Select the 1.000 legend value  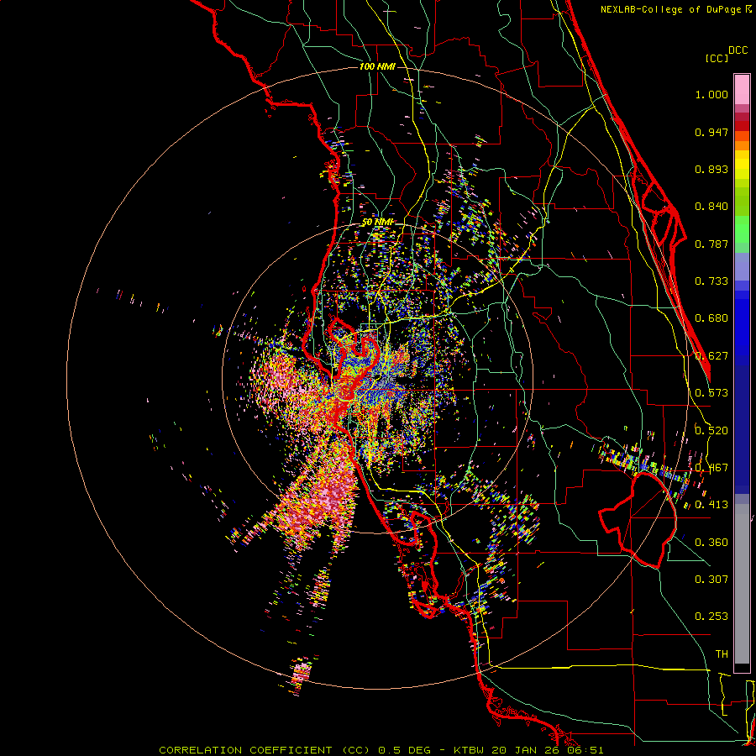[x=711, y=94]
